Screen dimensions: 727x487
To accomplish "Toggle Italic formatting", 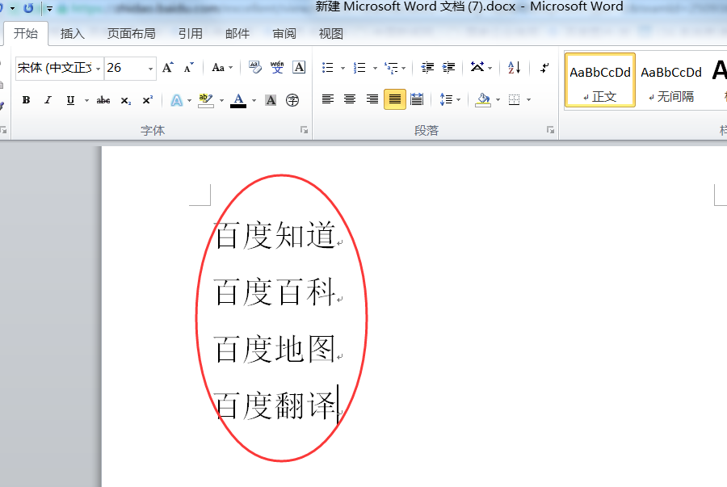I will click(48, 100).
